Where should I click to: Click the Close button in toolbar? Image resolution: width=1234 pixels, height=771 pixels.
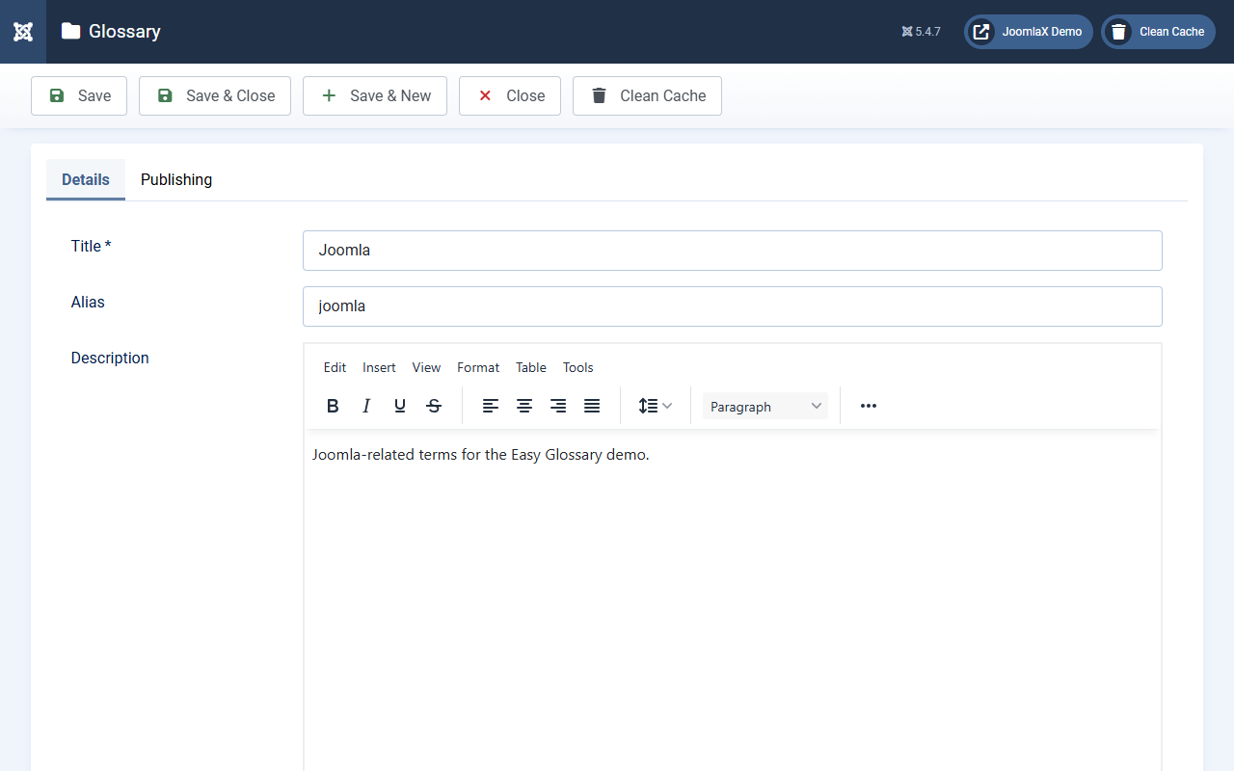pos(510,95)
